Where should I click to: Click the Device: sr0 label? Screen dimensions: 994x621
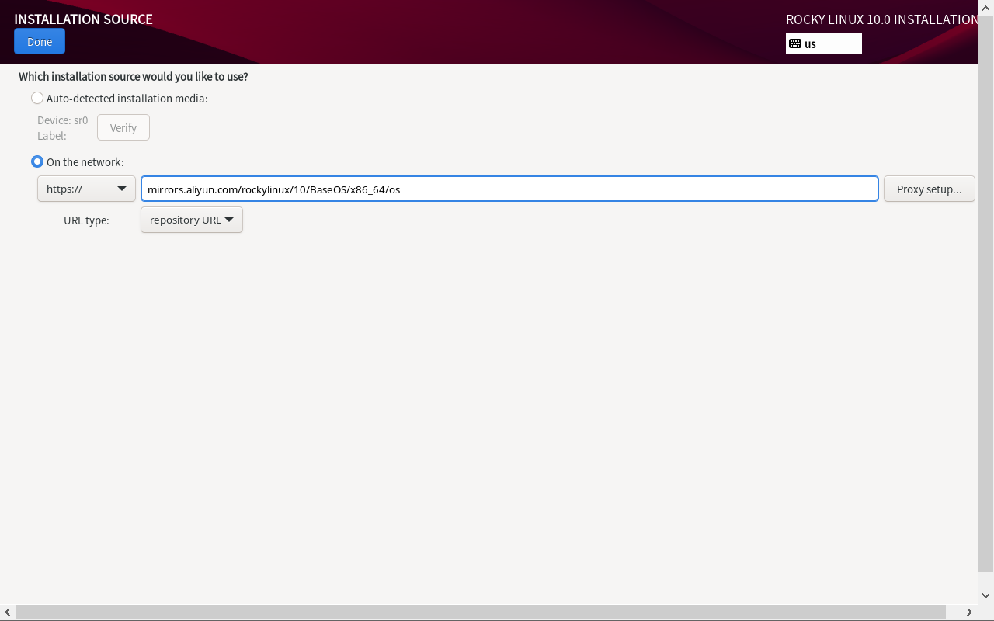click(x=63, y=120)
